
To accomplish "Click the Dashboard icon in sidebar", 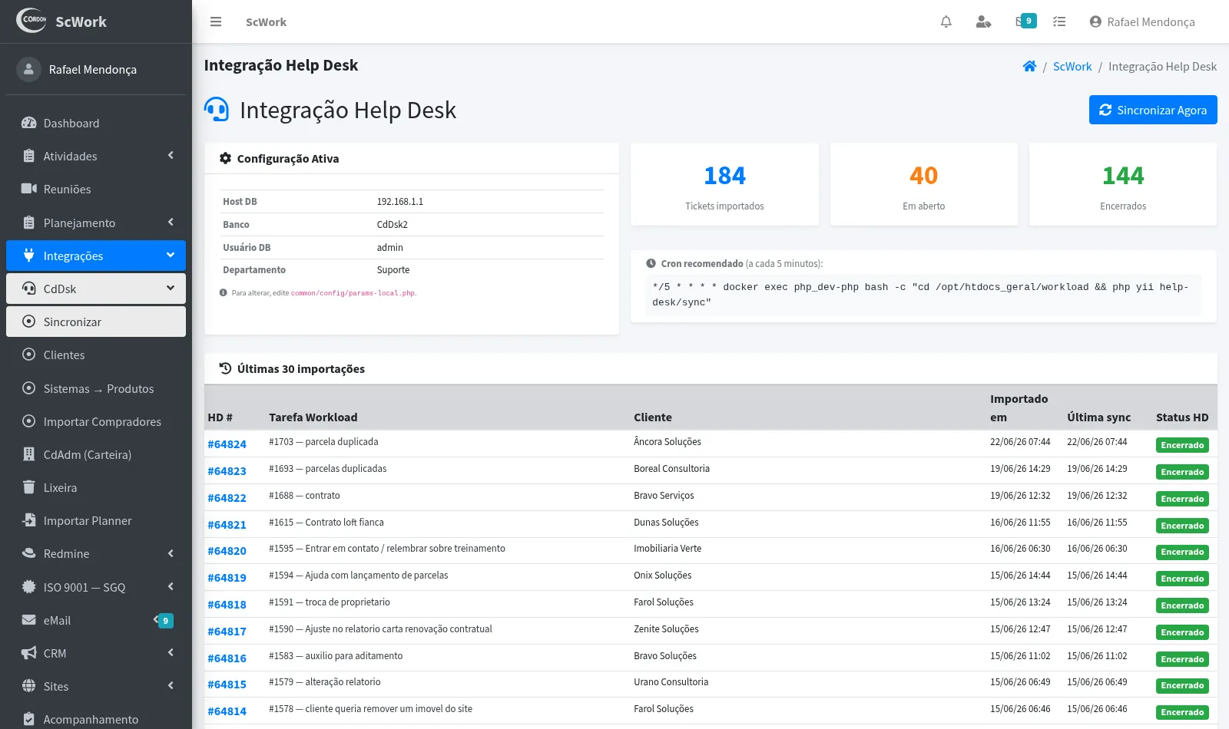I will pyautogui.click(x=28, y=123).
